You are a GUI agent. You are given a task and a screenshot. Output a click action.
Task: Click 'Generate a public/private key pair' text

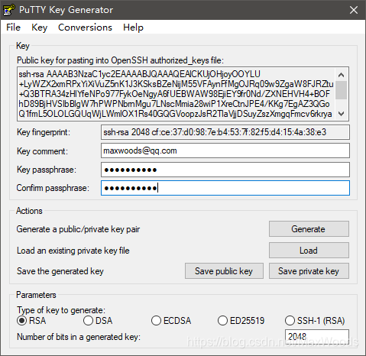click(x=78, y=229)
